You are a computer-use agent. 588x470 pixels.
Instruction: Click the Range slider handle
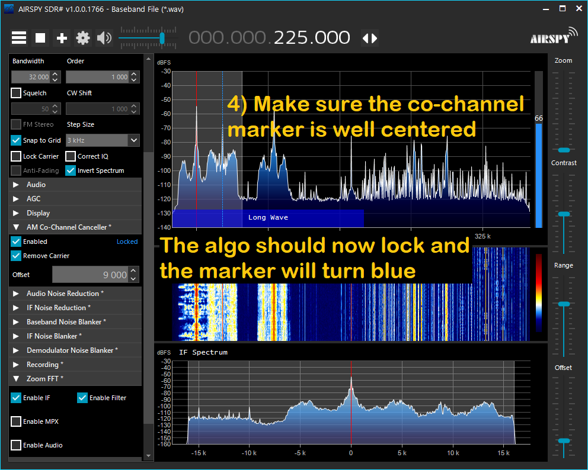click(x=564, y=304)
